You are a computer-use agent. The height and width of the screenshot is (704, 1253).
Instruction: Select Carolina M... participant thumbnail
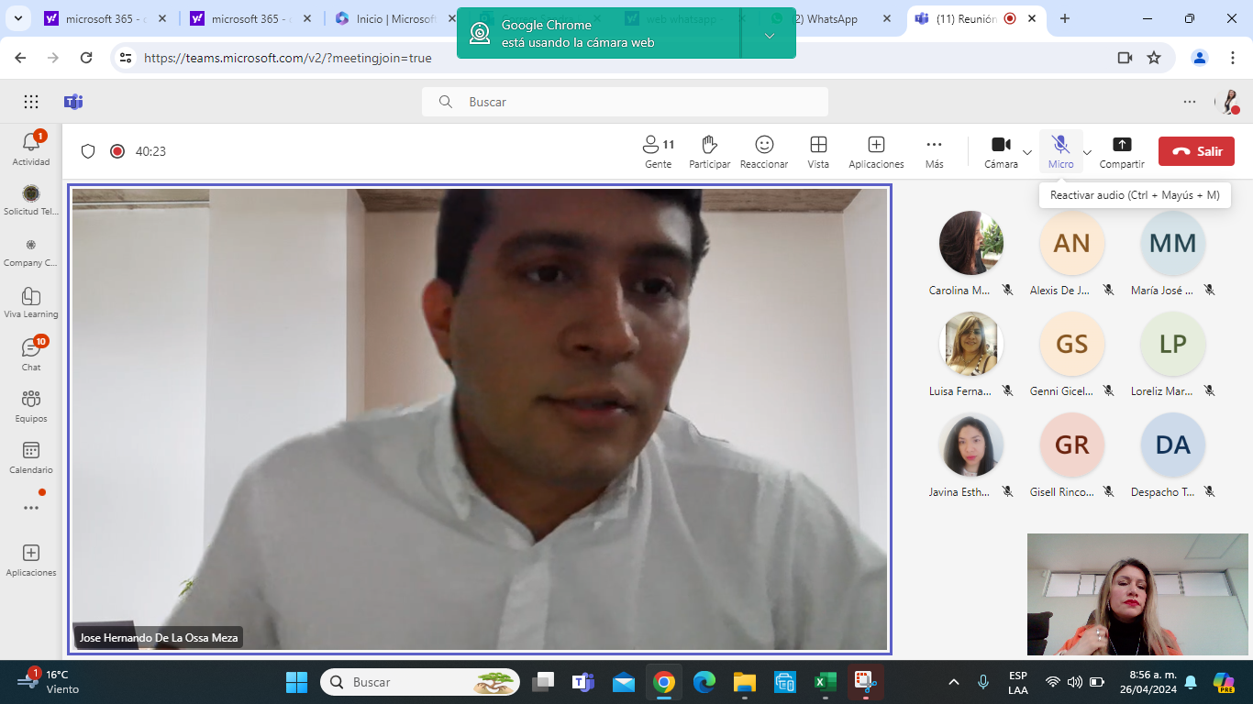[971, 243]
